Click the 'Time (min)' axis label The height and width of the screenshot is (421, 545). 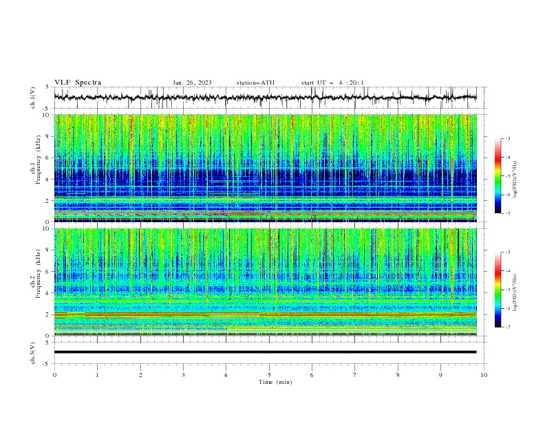coord(275,382)
